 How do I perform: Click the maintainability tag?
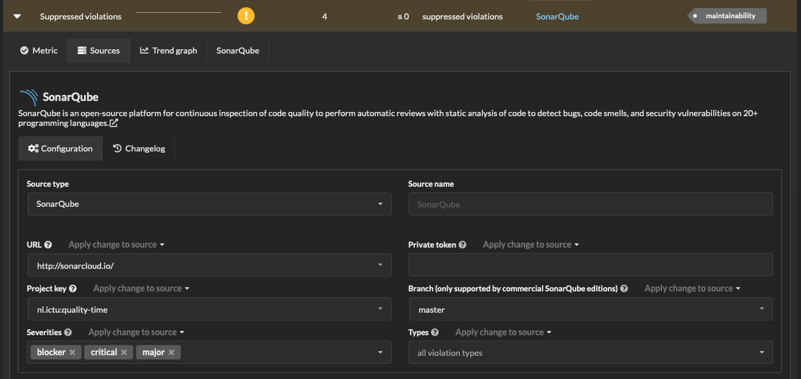pos(727,16)
